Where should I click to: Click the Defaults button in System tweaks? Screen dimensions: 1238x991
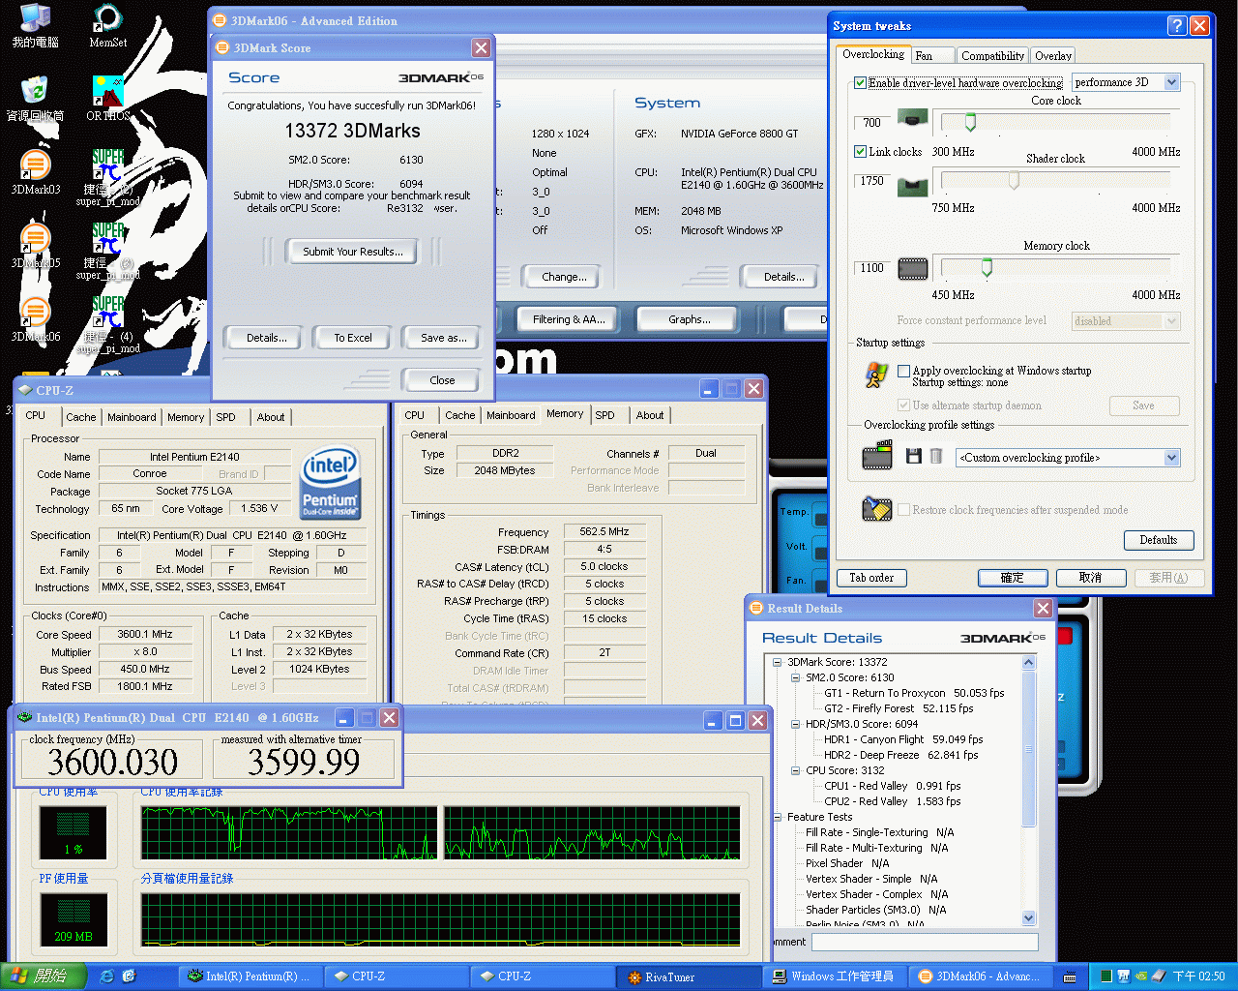tap(1158, 540)
